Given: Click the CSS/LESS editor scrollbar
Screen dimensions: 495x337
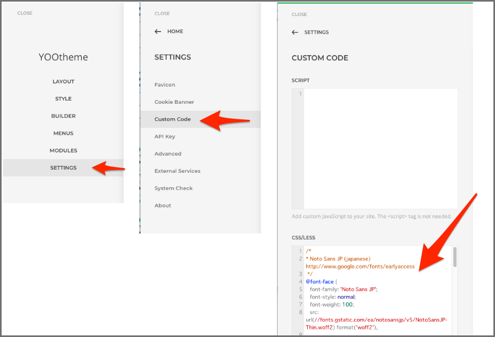Looking at the screenshot, I should coord(455,257).
